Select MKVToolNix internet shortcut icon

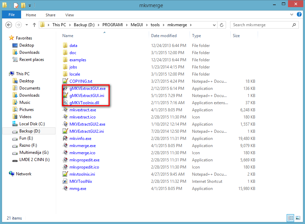(65, 181)
